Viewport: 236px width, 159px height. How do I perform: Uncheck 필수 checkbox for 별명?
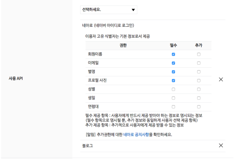click(173, 72)
